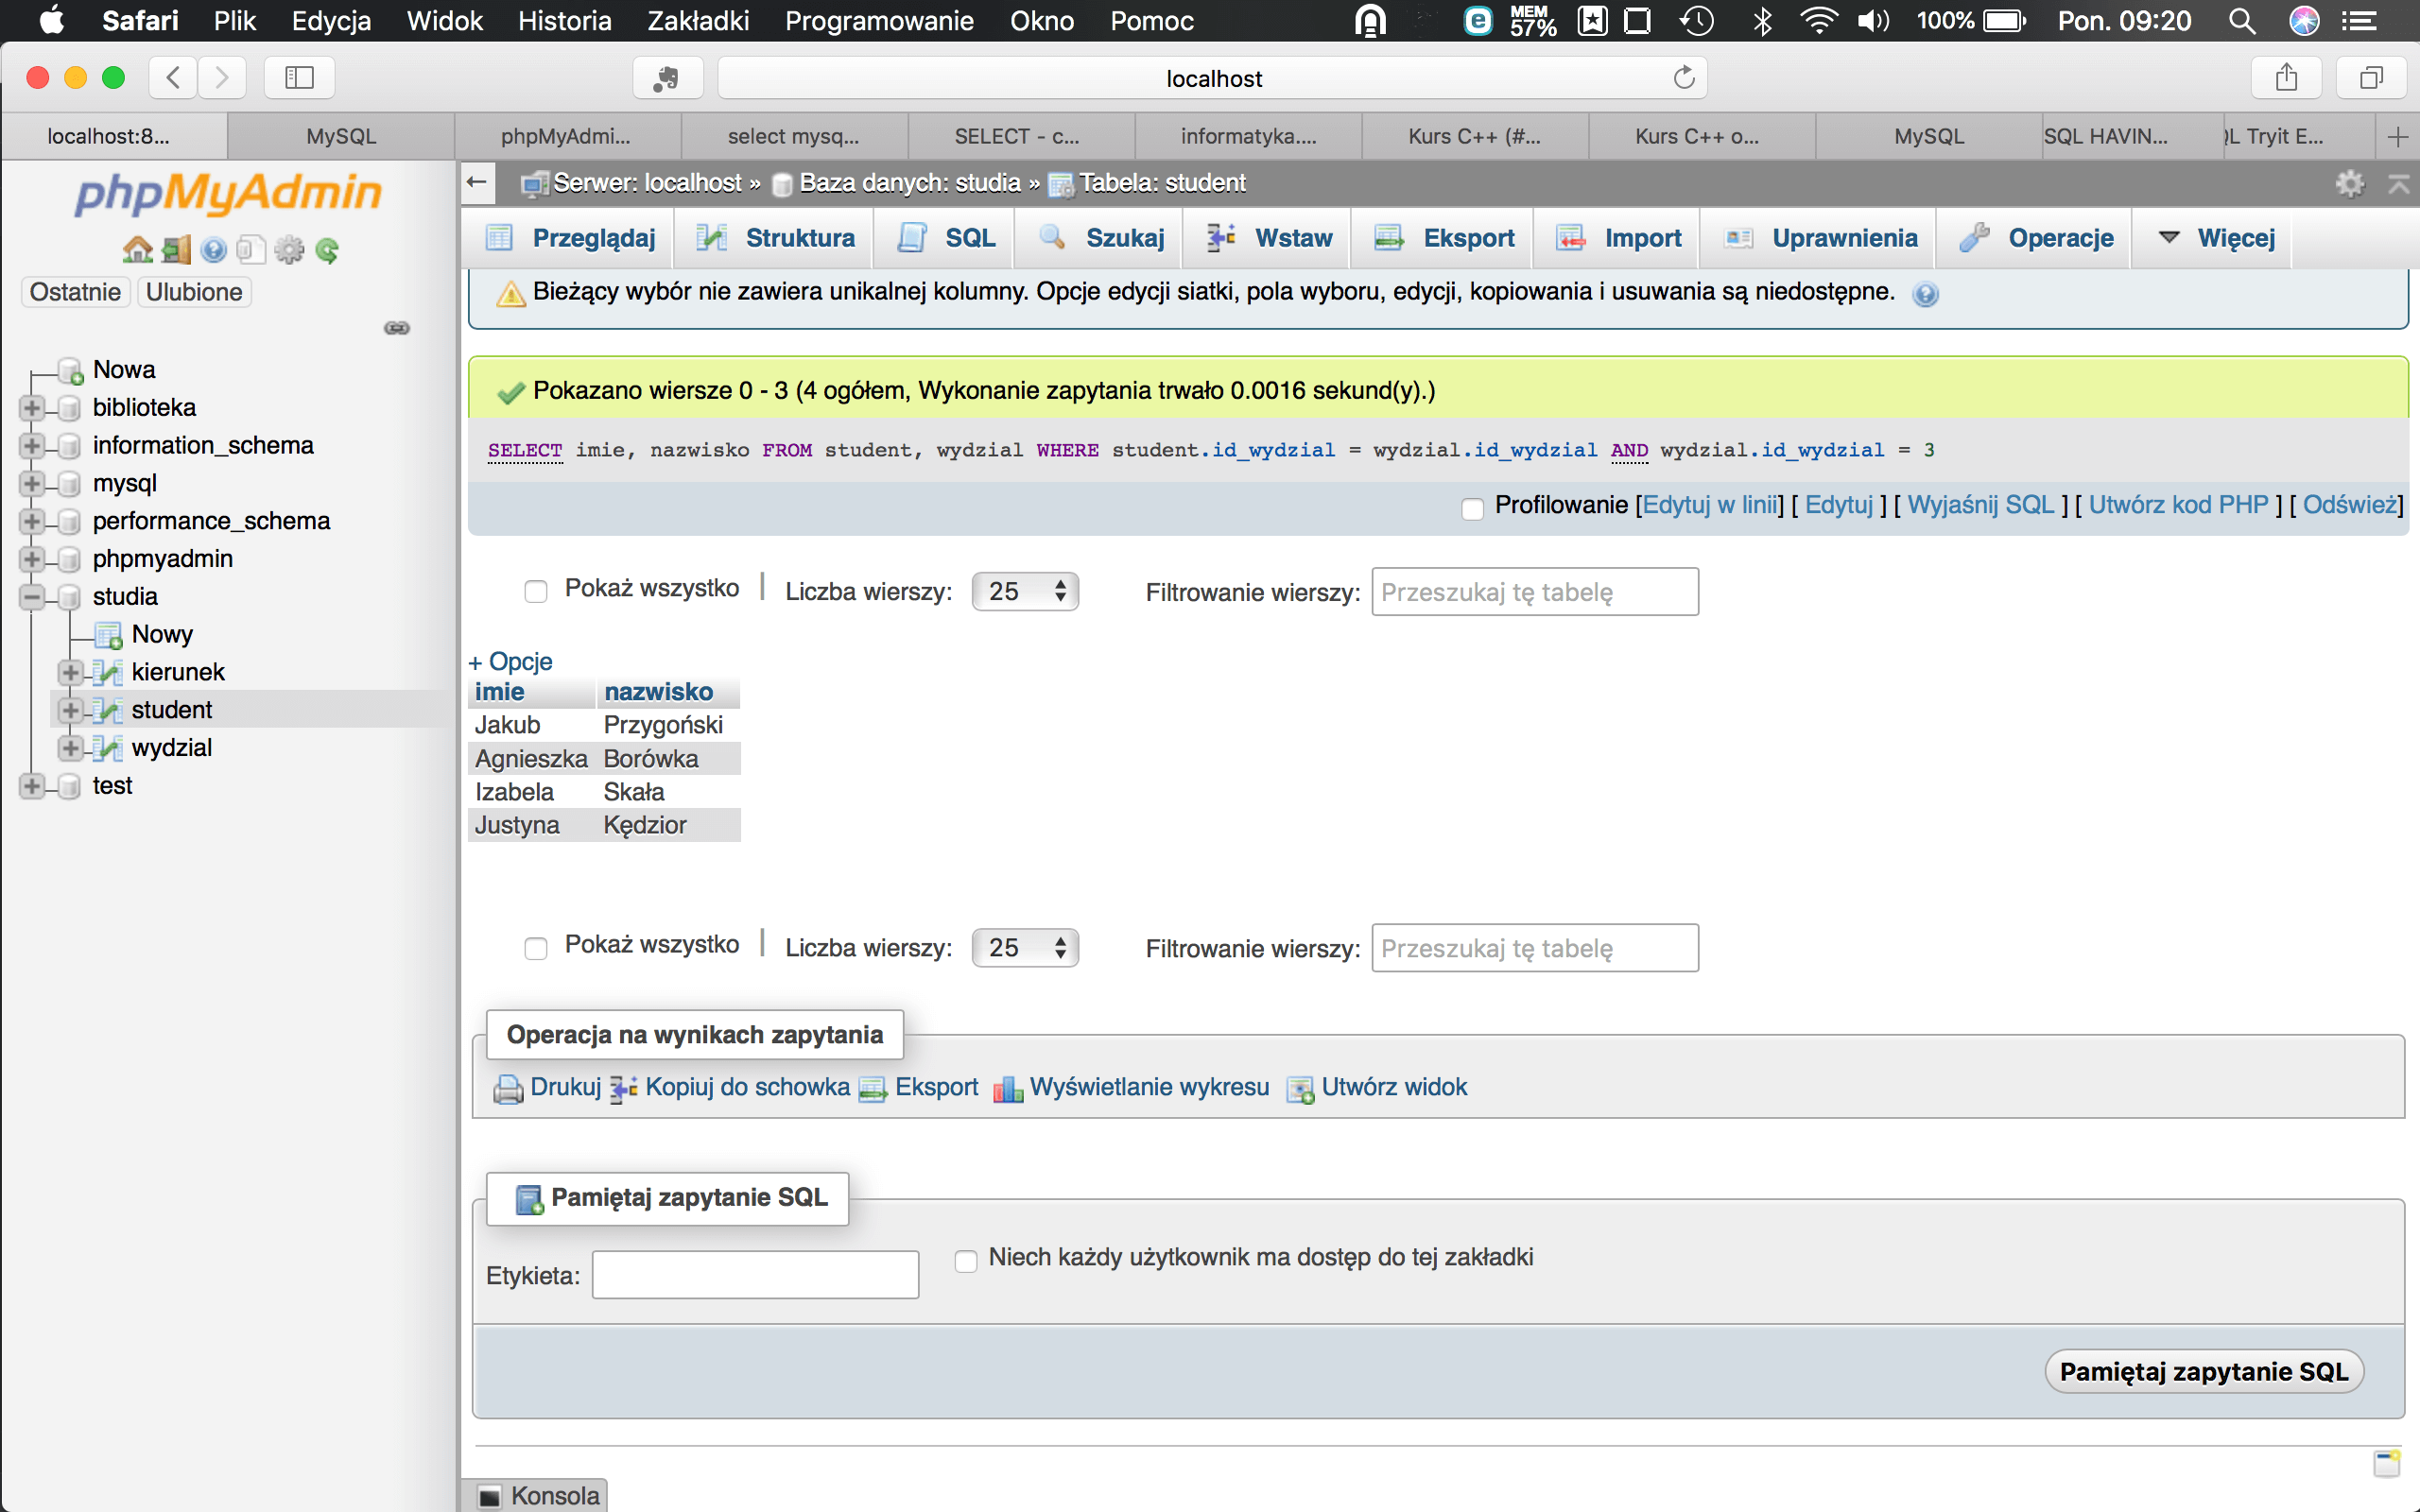Expand the student table node
The image size is (2420, 1512).
[70, 710]
